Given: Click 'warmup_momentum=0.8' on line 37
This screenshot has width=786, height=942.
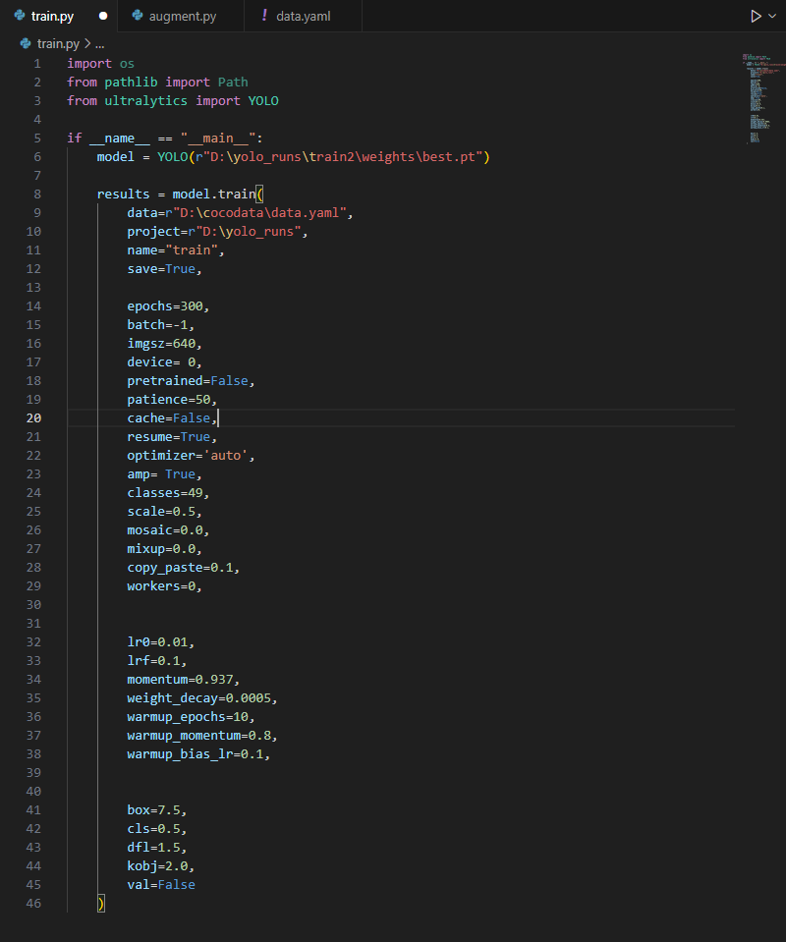Looking at the screenshot, I should coord(198,736).
